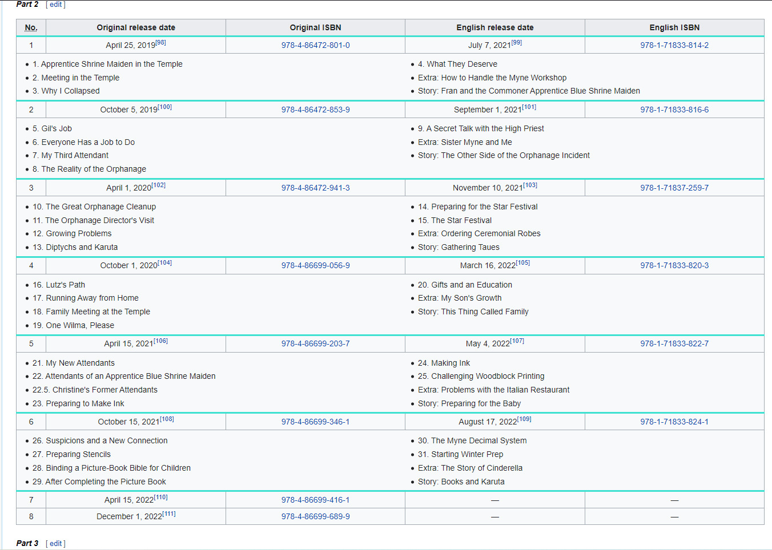Open original ISBN 978-4-86472-801-0

pos(315,45)
